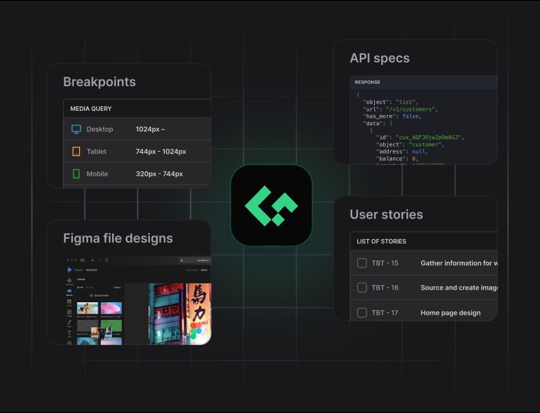Click the green app logo in the center
The width and height of the screenshot is (540, 413).
point(271,205)
